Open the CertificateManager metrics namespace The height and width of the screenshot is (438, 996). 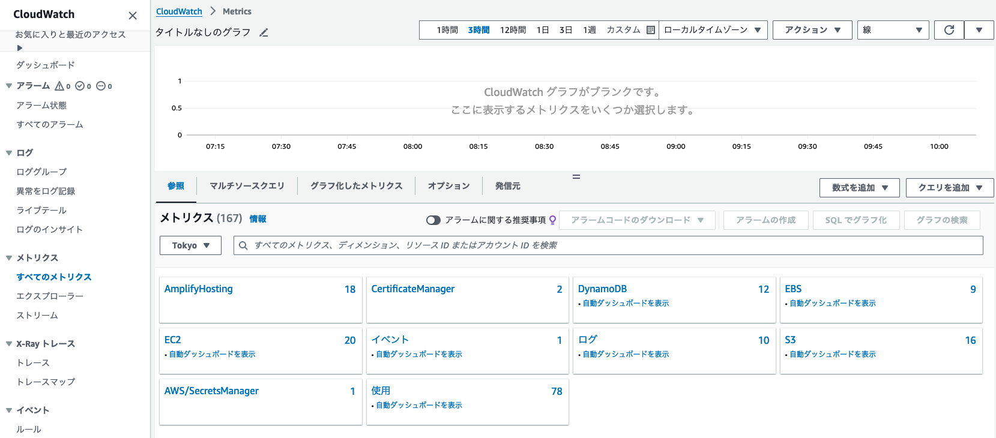(x=413, y=289)
